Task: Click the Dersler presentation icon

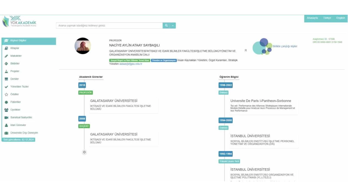Action: click(x=6, y=79)
